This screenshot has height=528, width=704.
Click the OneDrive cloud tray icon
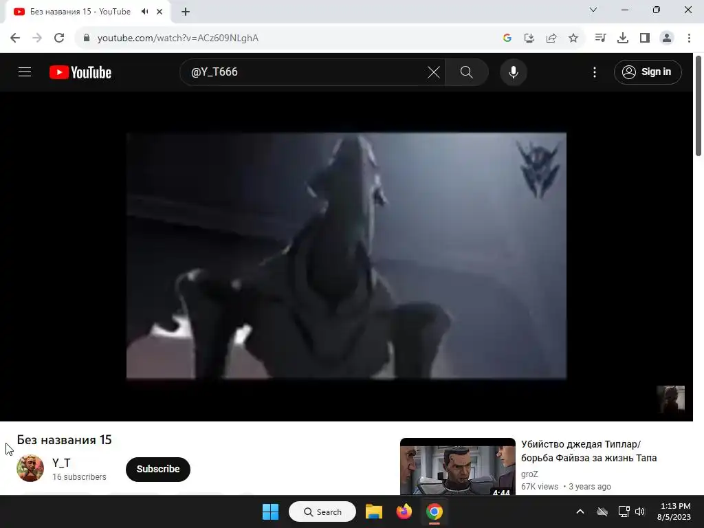602,511
